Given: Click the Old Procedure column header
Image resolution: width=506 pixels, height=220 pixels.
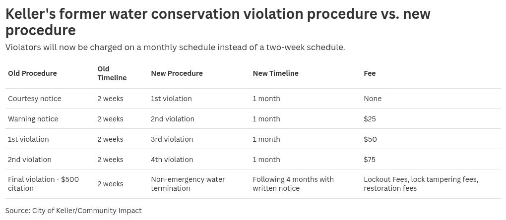Looking at the screenshot, I should (32, 73).
